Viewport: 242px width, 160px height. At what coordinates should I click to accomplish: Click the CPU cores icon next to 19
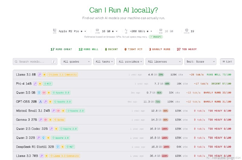tap(187, 30)
